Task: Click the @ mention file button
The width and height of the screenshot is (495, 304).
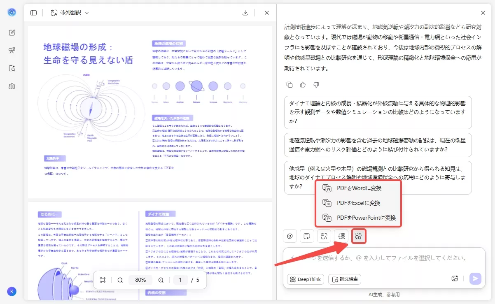Action: [x=290, y=236]
